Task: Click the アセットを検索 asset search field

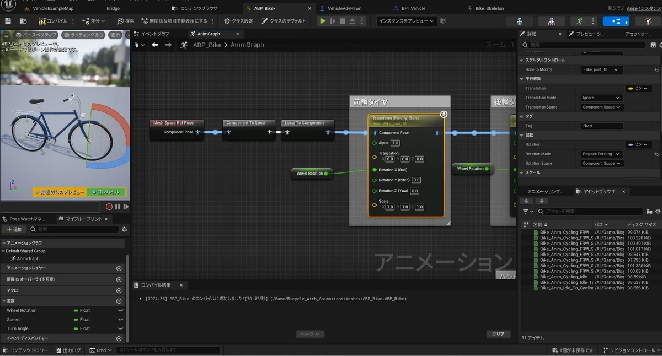Action: click(590, 212)
